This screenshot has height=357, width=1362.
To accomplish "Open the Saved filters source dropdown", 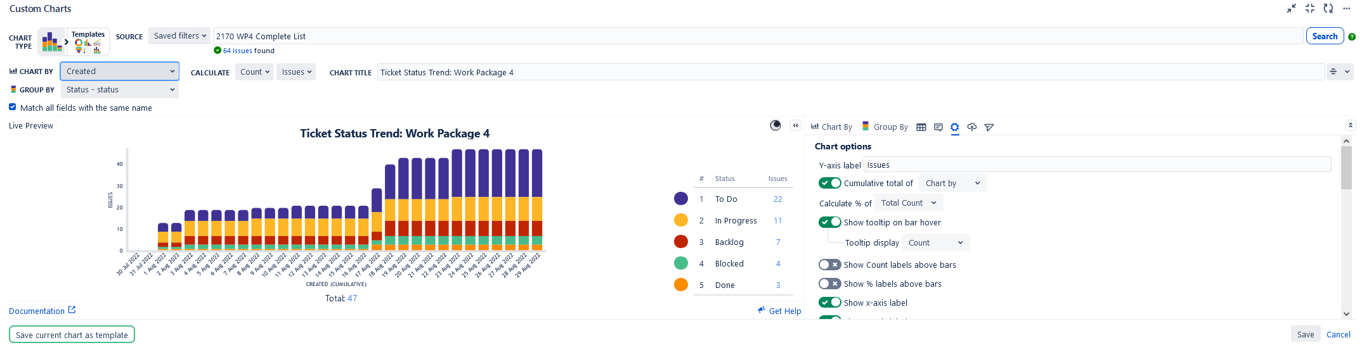I will click(180, 36).
